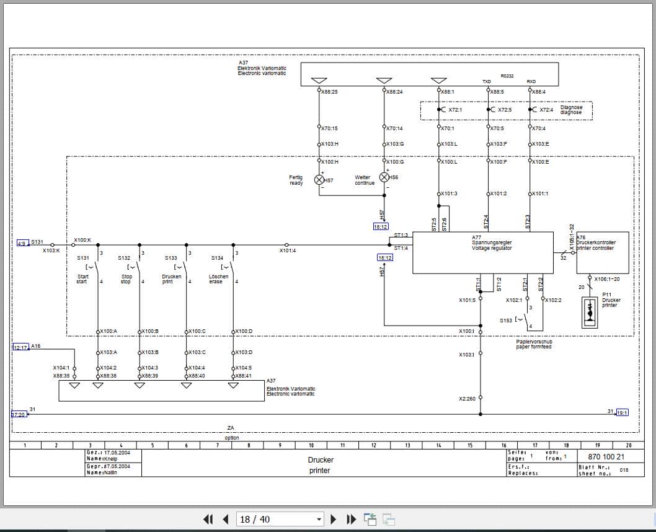Click the P11 printer symbol

[x=590, y=313]
